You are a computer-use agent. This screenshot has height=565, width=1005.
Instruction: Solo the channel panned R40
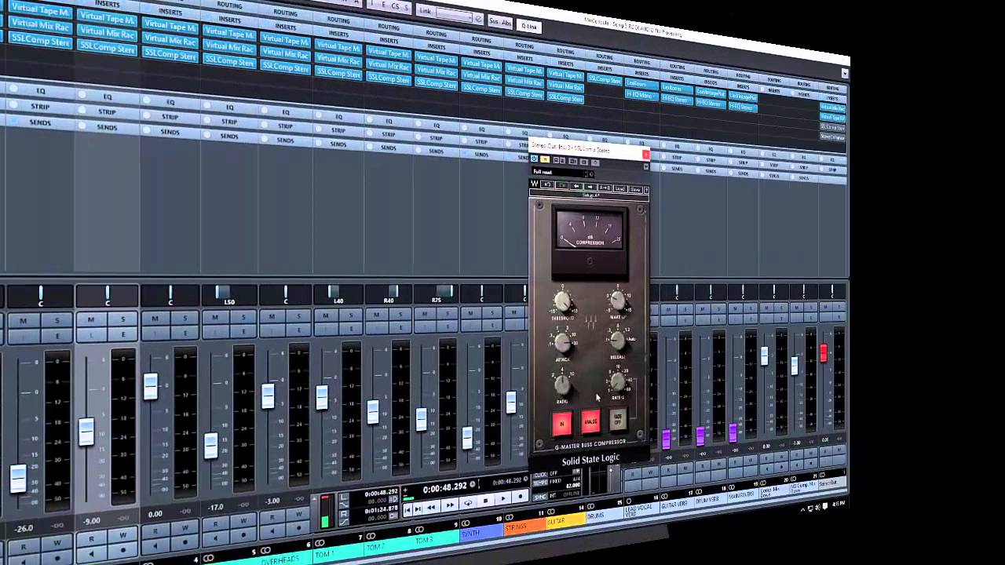pyautogui.click(x=400, y=315)
